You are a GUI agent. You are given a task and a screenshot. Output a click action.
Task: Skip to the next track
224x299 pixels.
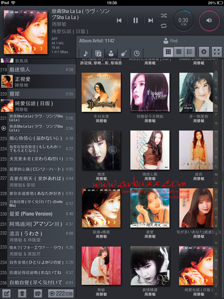pos(150,21)
